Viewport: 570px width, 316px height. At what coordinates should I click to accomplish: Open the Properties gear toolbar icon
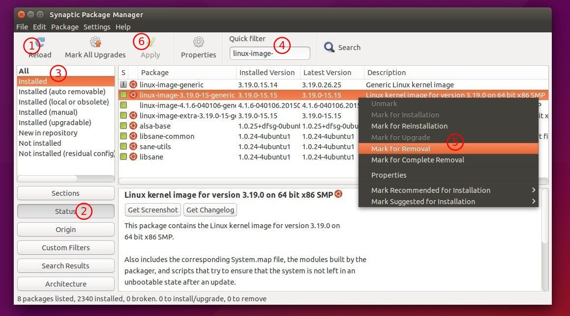tap(199, 42)
